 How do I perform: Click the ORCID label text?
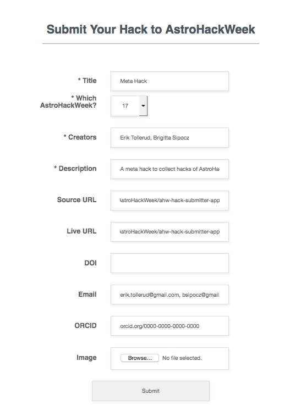coord(85,325)
